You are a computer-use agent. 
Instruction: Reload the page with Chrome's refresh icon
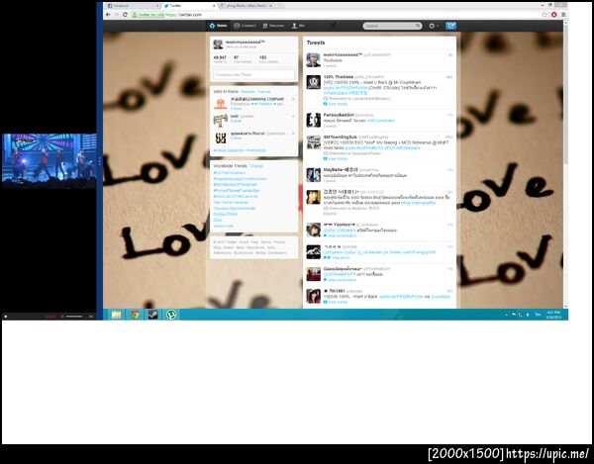click(125, 15)
